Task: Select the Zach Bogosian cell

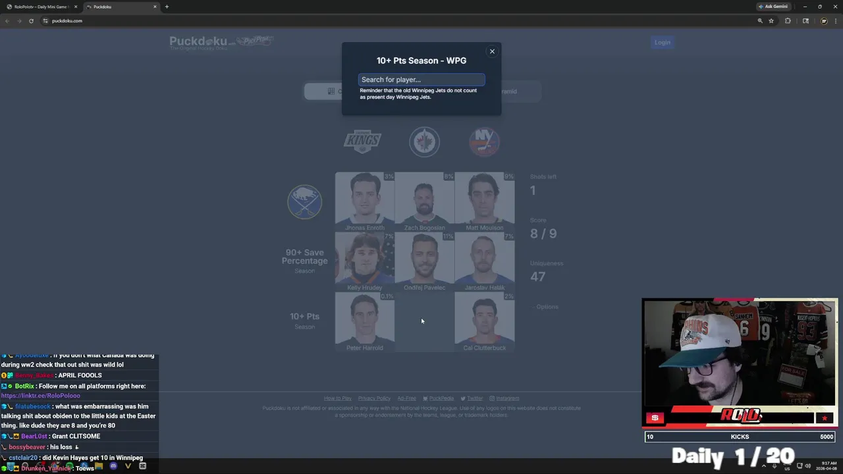Action: pos(425,201)
